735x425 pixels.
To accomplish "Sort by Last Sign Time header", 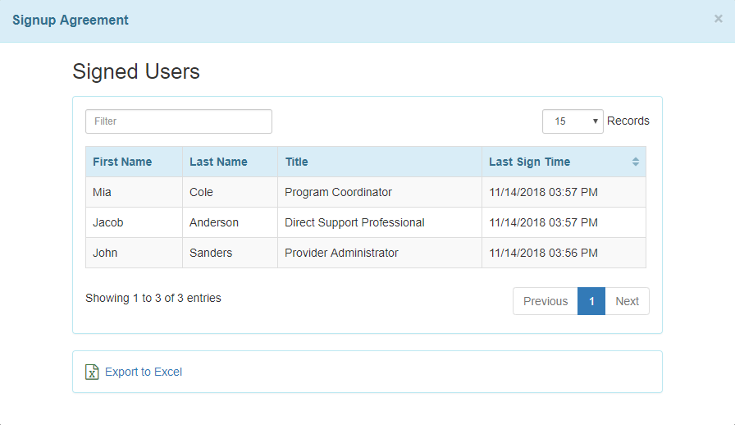I will (529, 162).
